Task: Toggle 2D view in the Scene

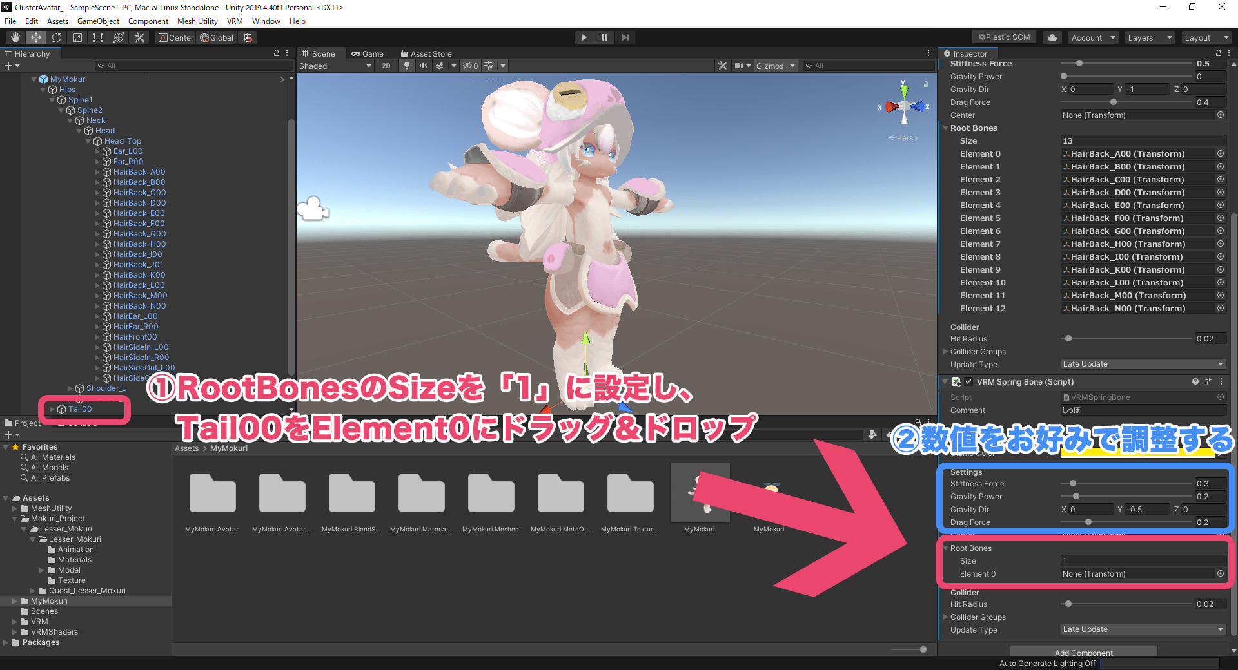Action: pos(386,66)
